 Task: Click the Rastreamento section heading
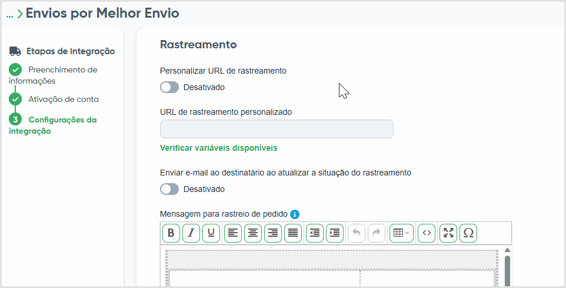click(198, 44)
